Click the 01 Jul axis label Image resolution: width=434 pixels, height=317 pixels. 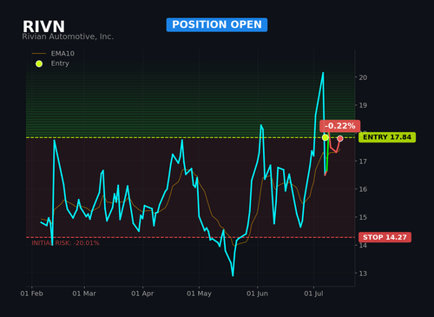pos(313,294)
